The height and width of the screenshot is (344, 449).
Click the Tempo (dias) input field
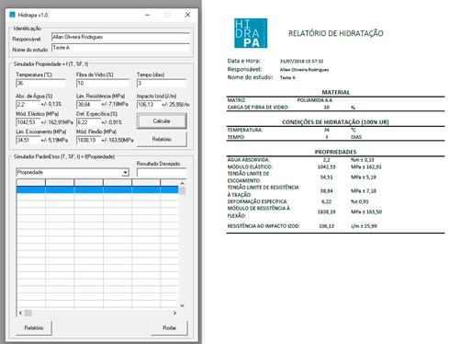point(162,83)
